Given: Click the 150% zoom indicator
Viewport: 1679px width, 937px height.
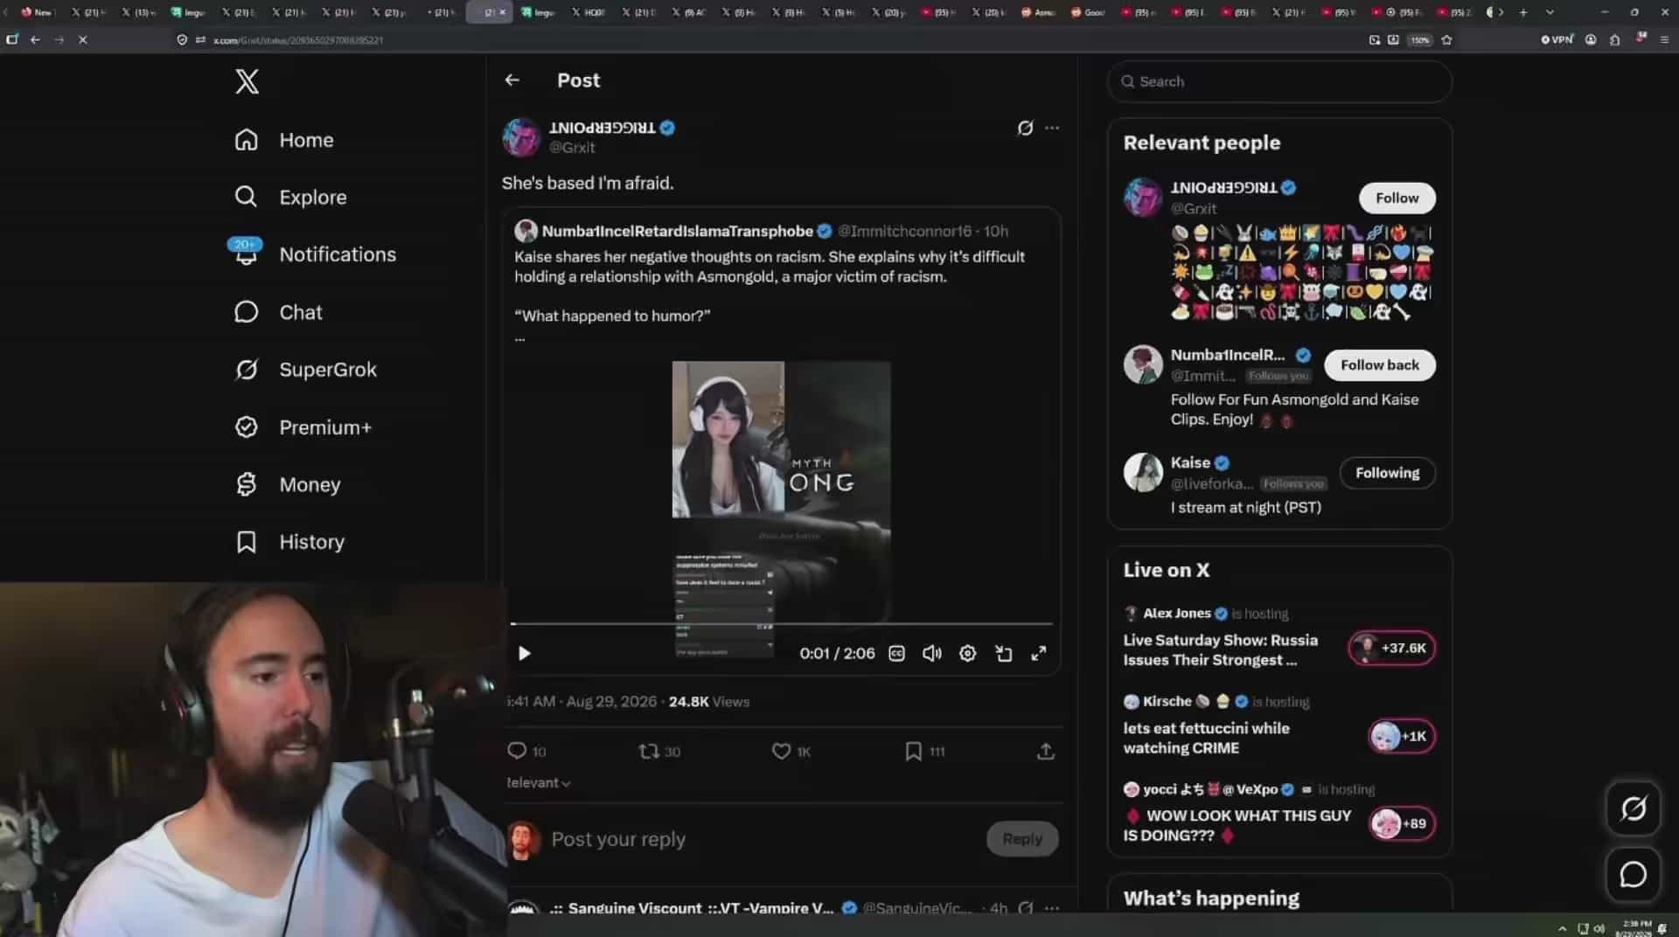Looking at the screenshot, I should (1419, 39).
